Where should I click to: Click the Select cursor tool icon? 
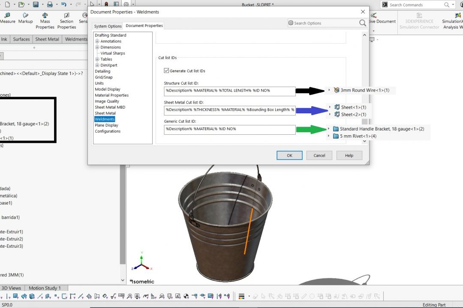(93, 4)
